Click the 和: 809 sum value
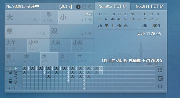180x98 pixels. click(151, 26)
